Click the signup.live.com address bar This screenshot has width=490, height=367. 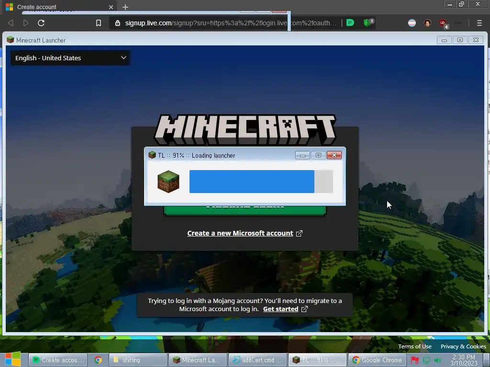(231, 23)
